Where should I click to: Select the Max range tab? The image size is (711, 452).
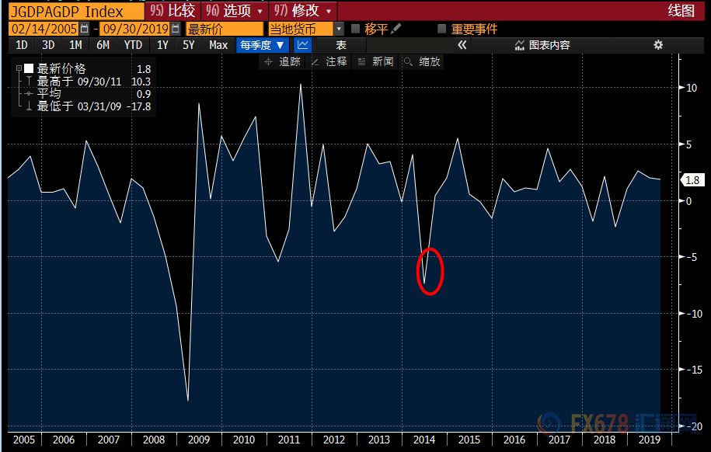(x=218, y=45)
